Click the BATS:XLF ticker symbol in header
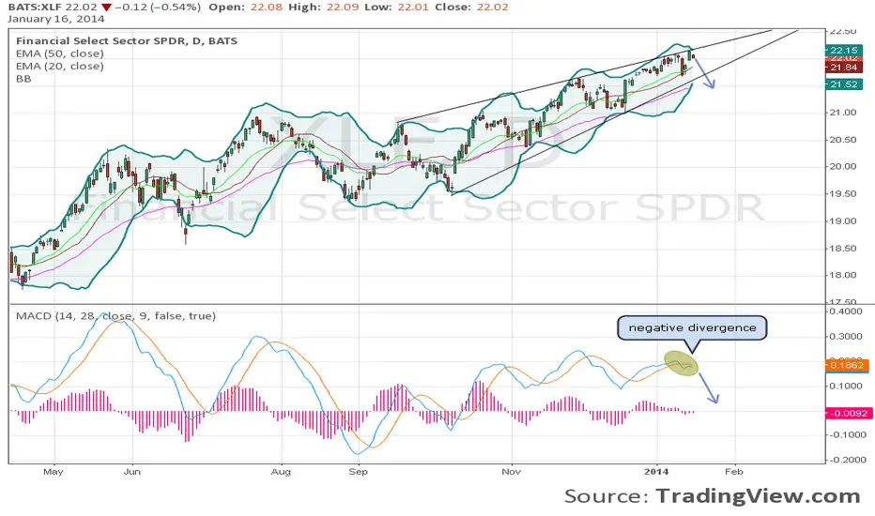This screenshot has height=516, width=875. click(x=35, y=8)
